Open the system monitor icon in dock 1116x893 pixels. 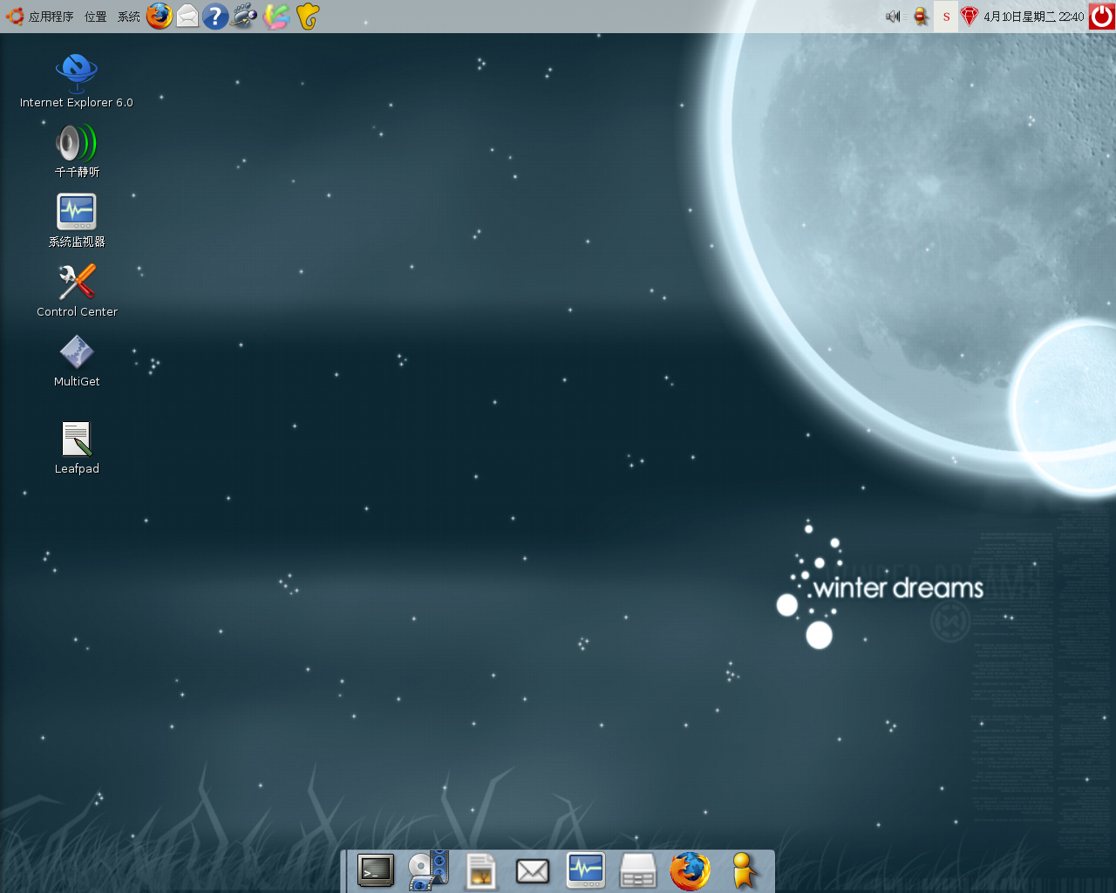(585, 870)
